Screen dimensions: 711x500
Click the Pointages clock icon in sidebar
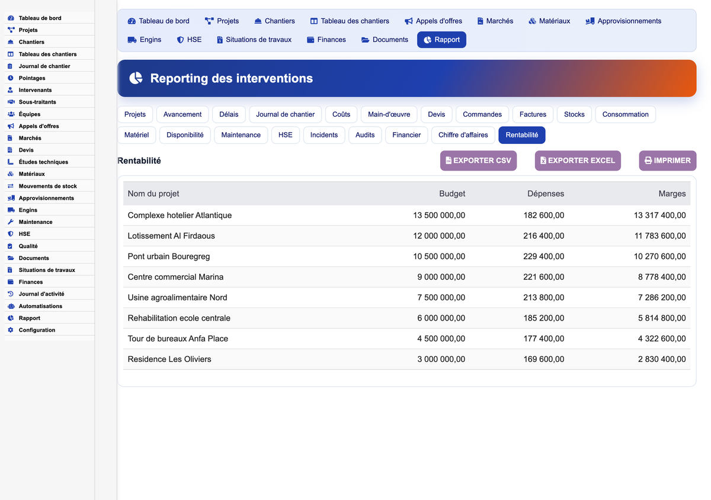point(11,78)
